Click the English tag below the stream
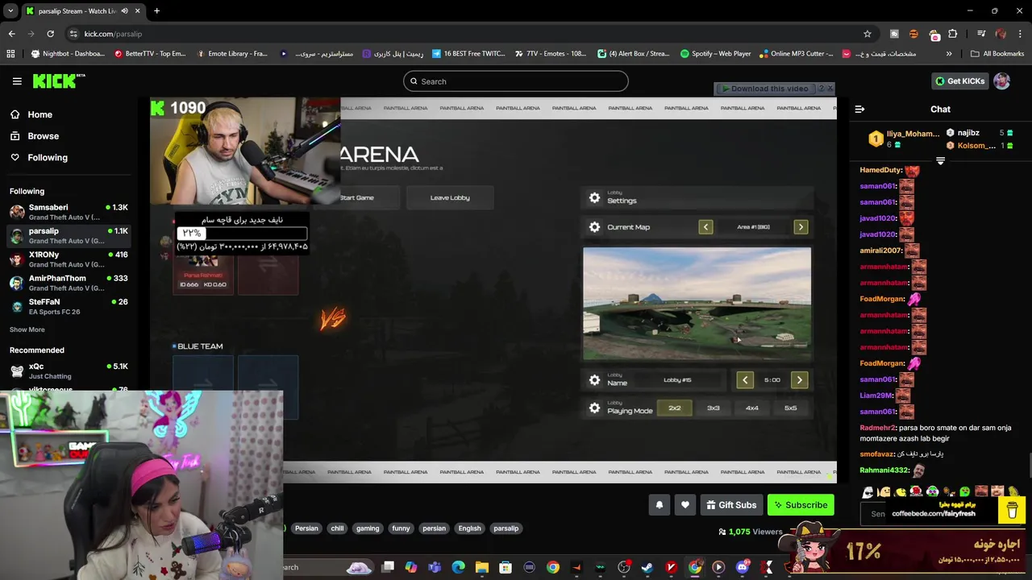Screen dimensions: 1032x580 click(469, 528)
